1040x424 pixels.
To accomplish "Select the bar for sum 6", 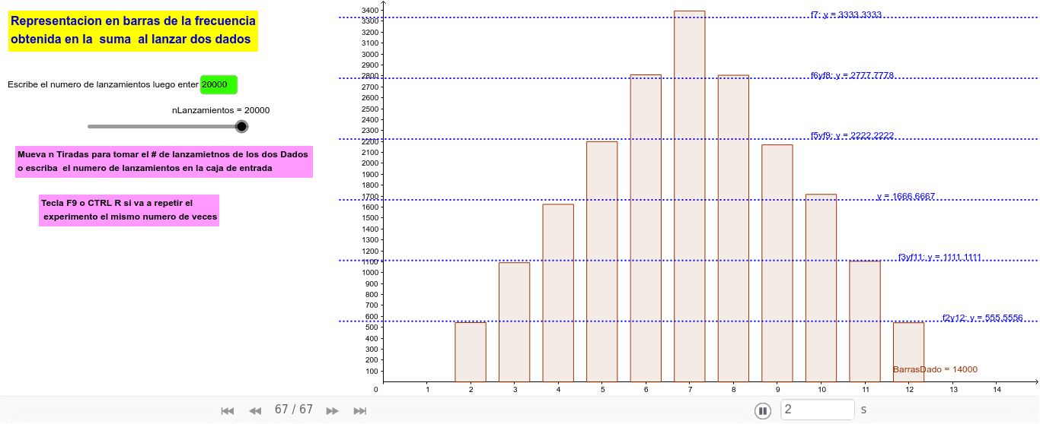I will tap(646, 228).
